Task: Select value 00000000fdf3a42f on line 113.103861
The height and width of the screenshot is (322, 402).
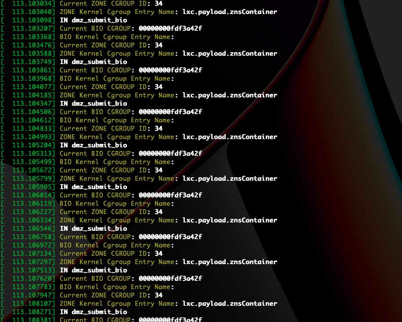Action: (170, 70)
